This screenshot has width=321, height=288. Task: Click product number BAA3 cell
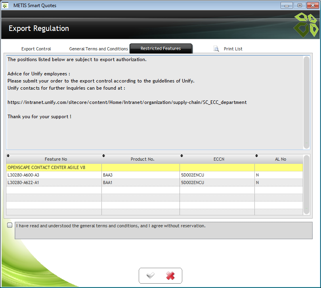(x=141, y=175)
